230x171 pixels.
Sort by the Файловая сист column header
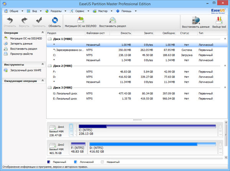97,33
